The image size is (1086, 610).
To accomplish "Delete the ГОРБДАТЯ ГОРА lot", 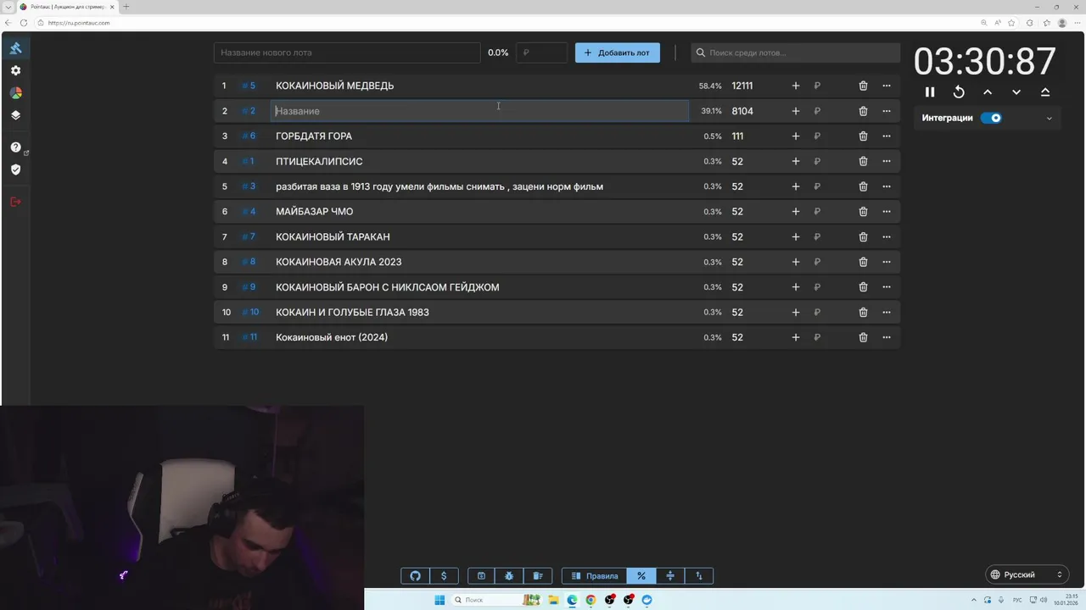I will [x=863, y=136].
